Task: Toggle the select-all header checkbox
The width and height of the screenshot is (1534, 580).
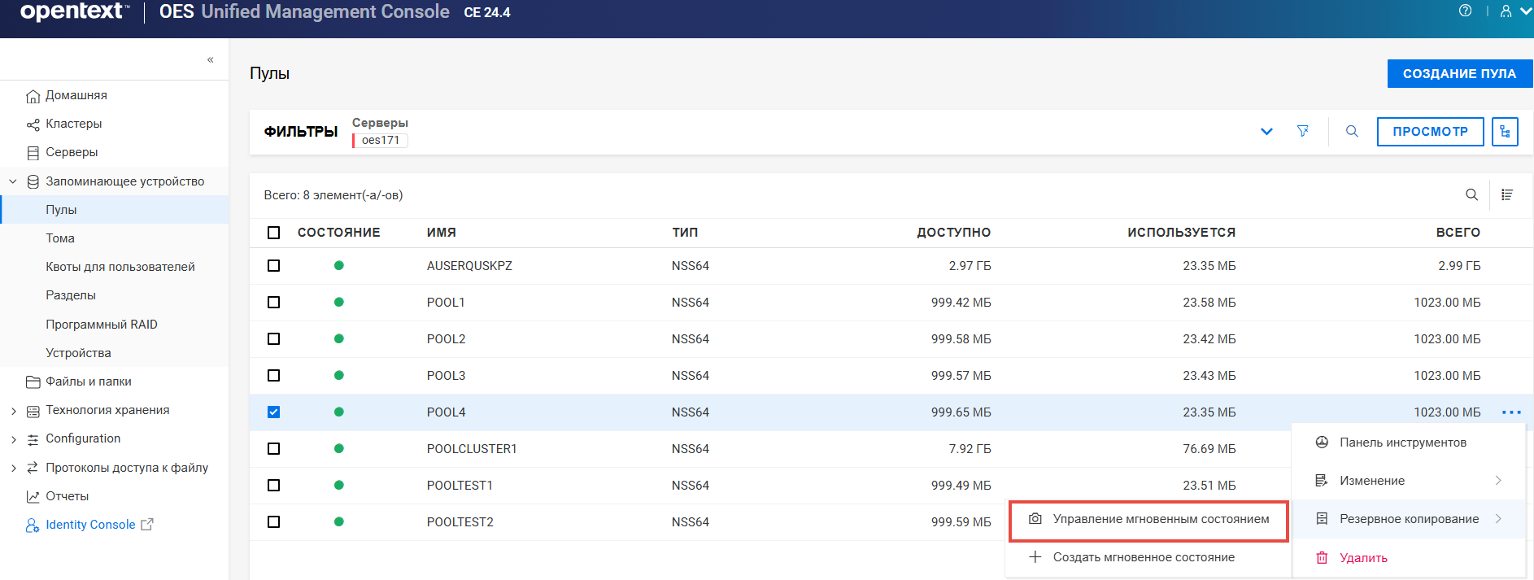Action: [273, 233]
